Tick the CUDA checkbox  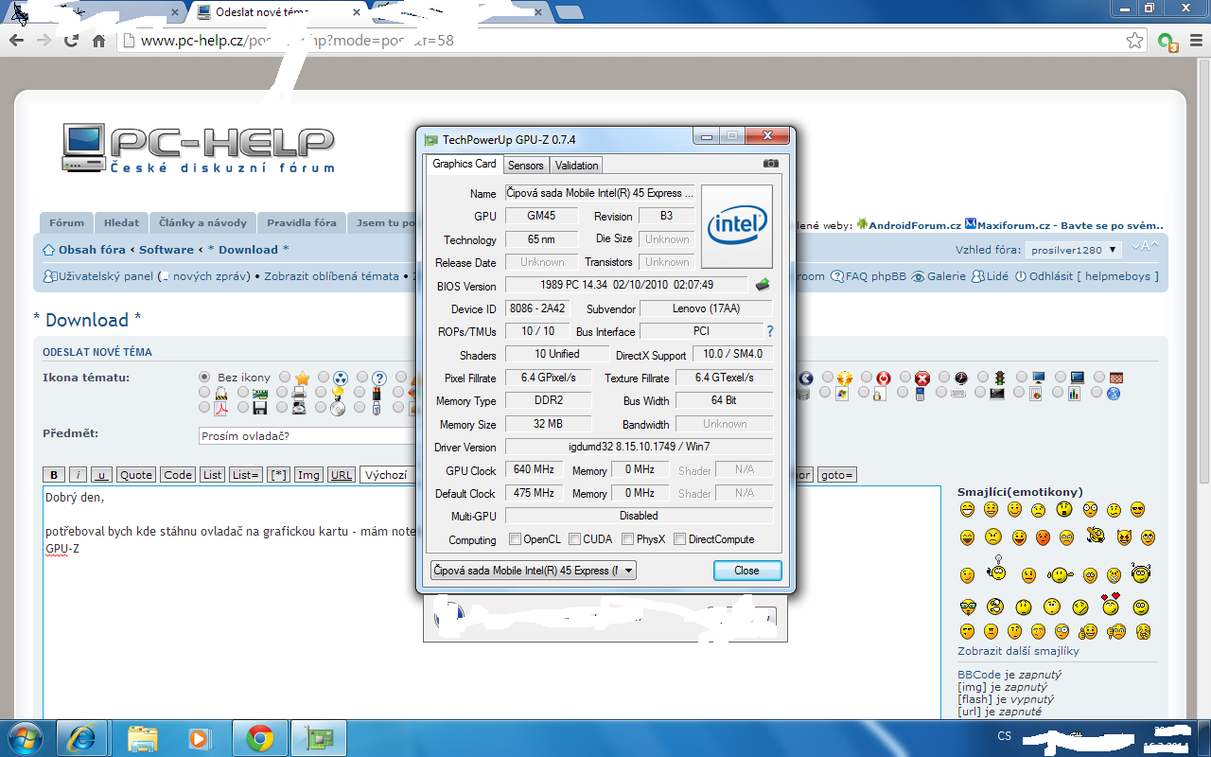(x=574, y=539)
